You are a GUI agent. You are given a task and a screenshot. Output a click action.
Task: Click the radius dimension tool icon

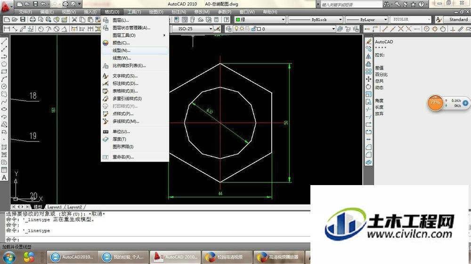coord(41,29)
